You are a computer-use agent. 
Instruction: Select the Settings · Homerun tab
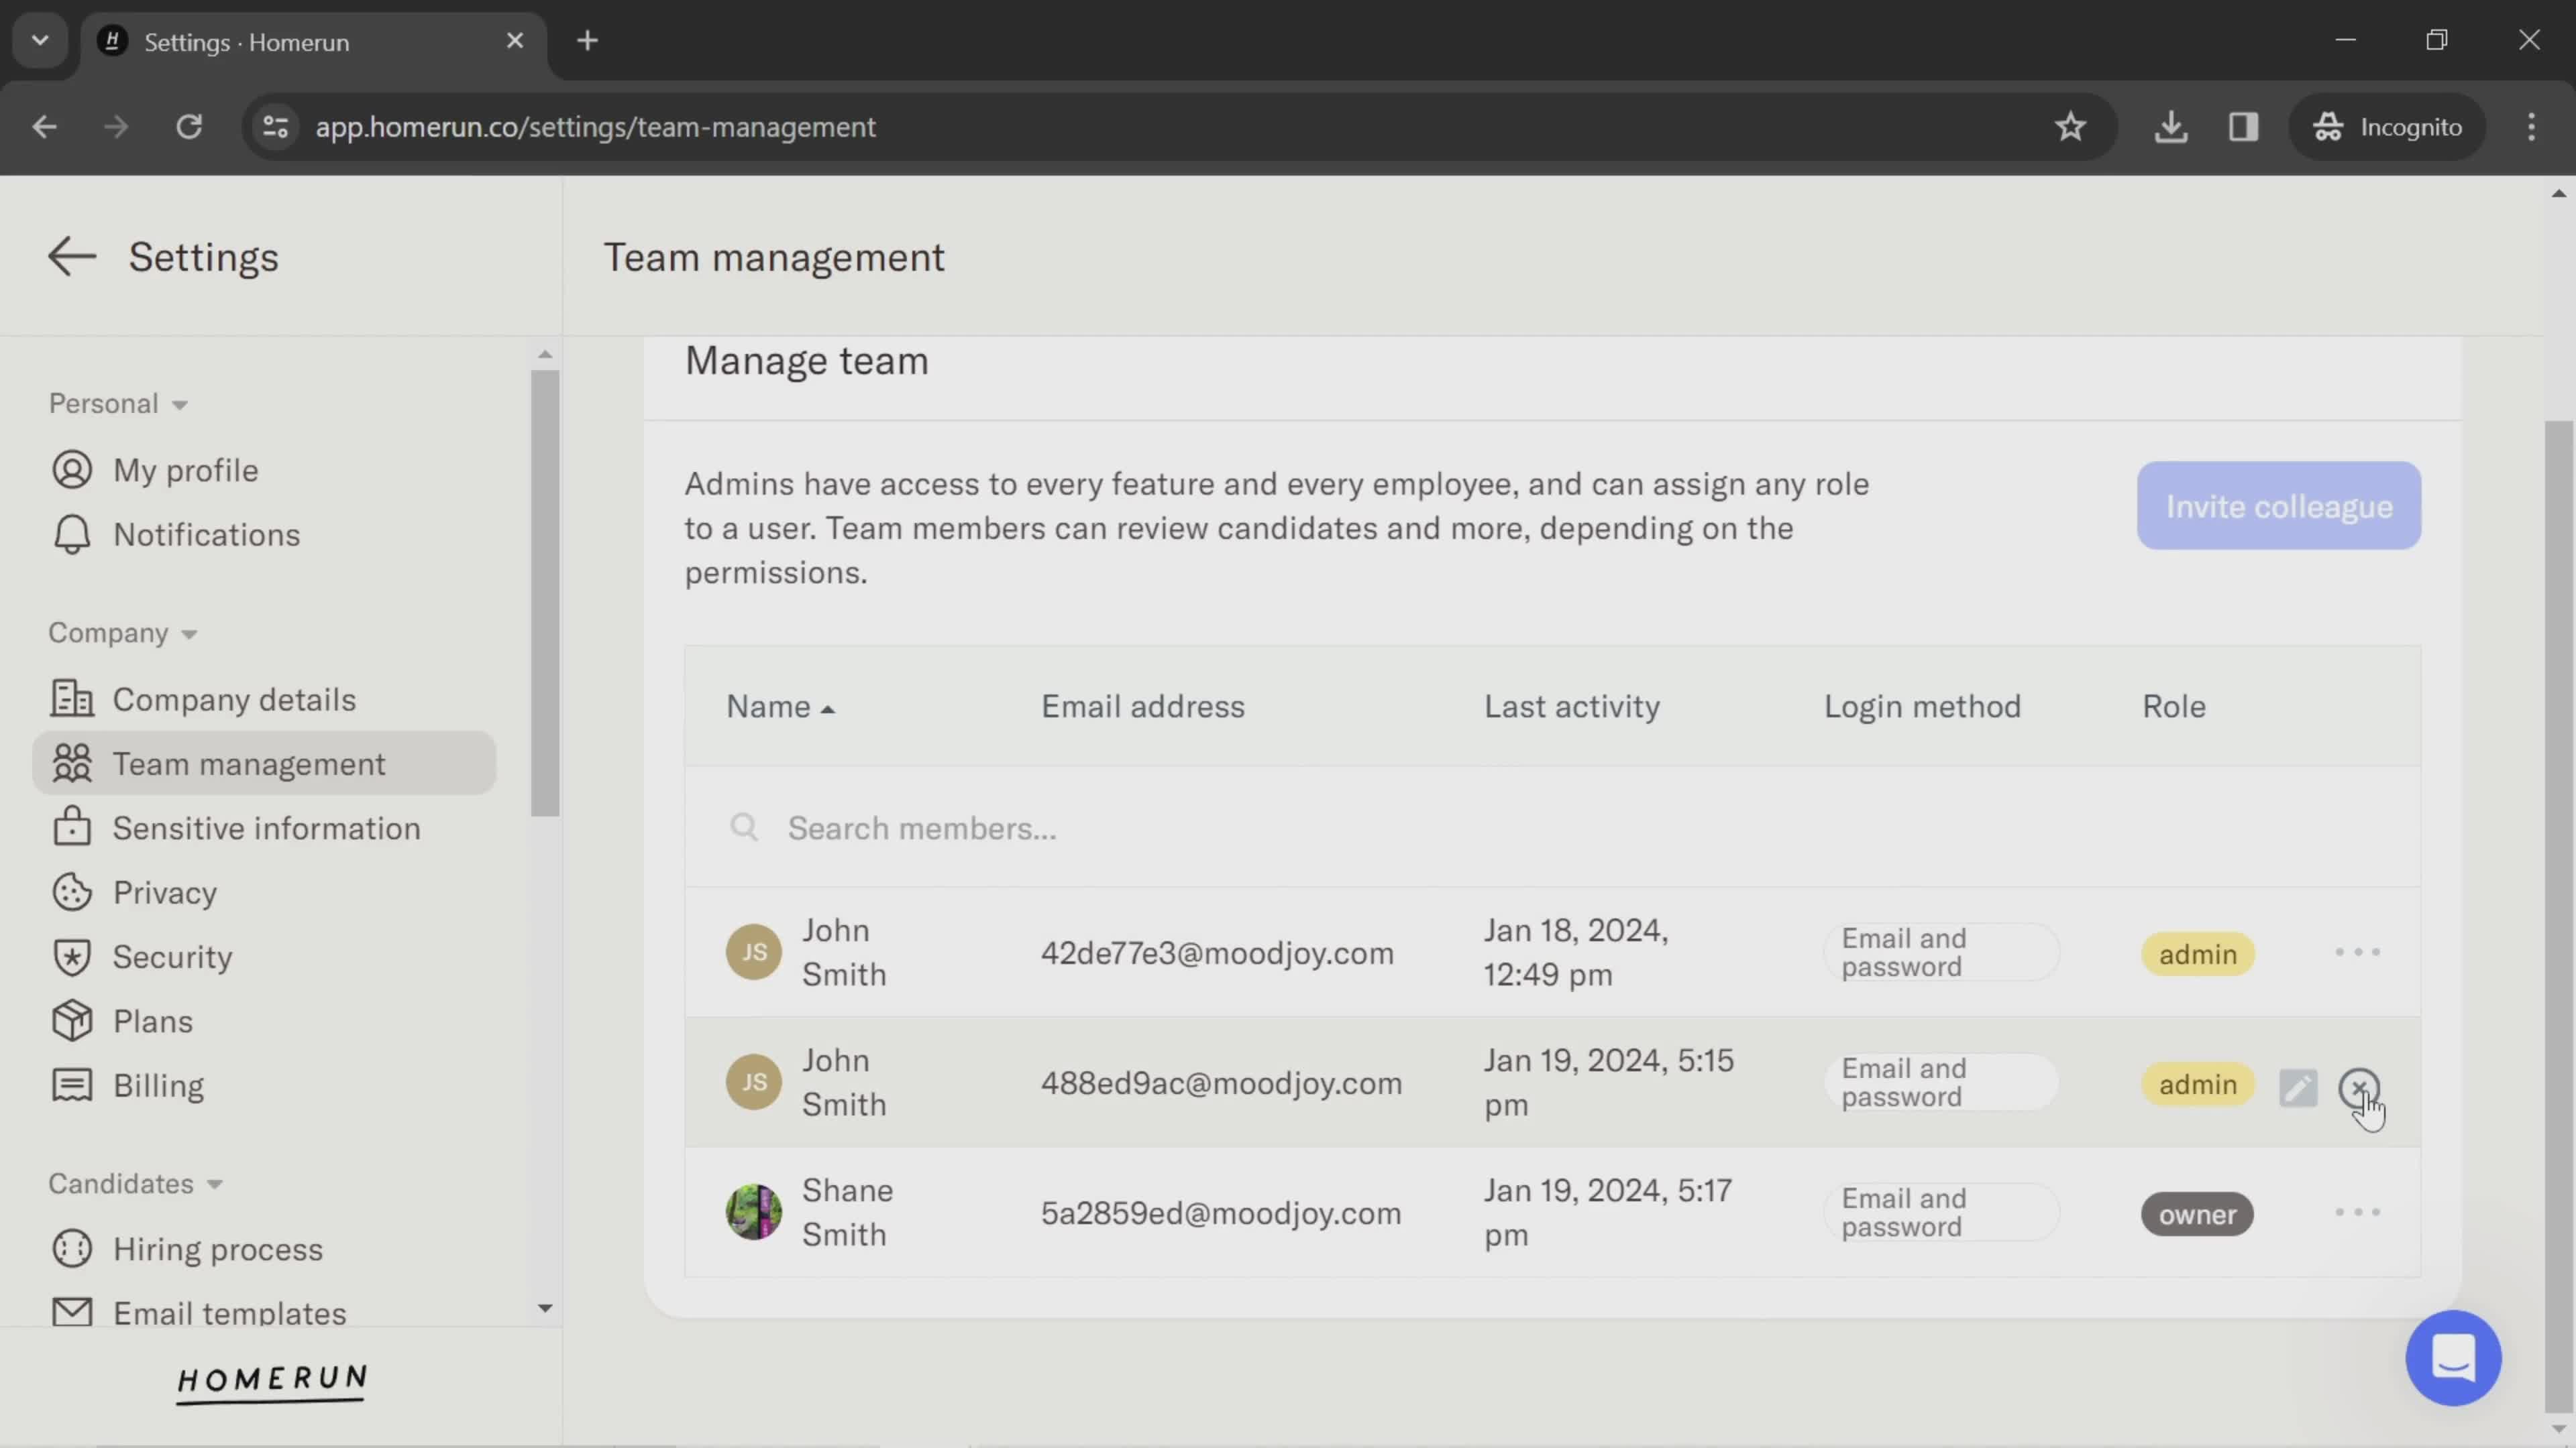314,42
